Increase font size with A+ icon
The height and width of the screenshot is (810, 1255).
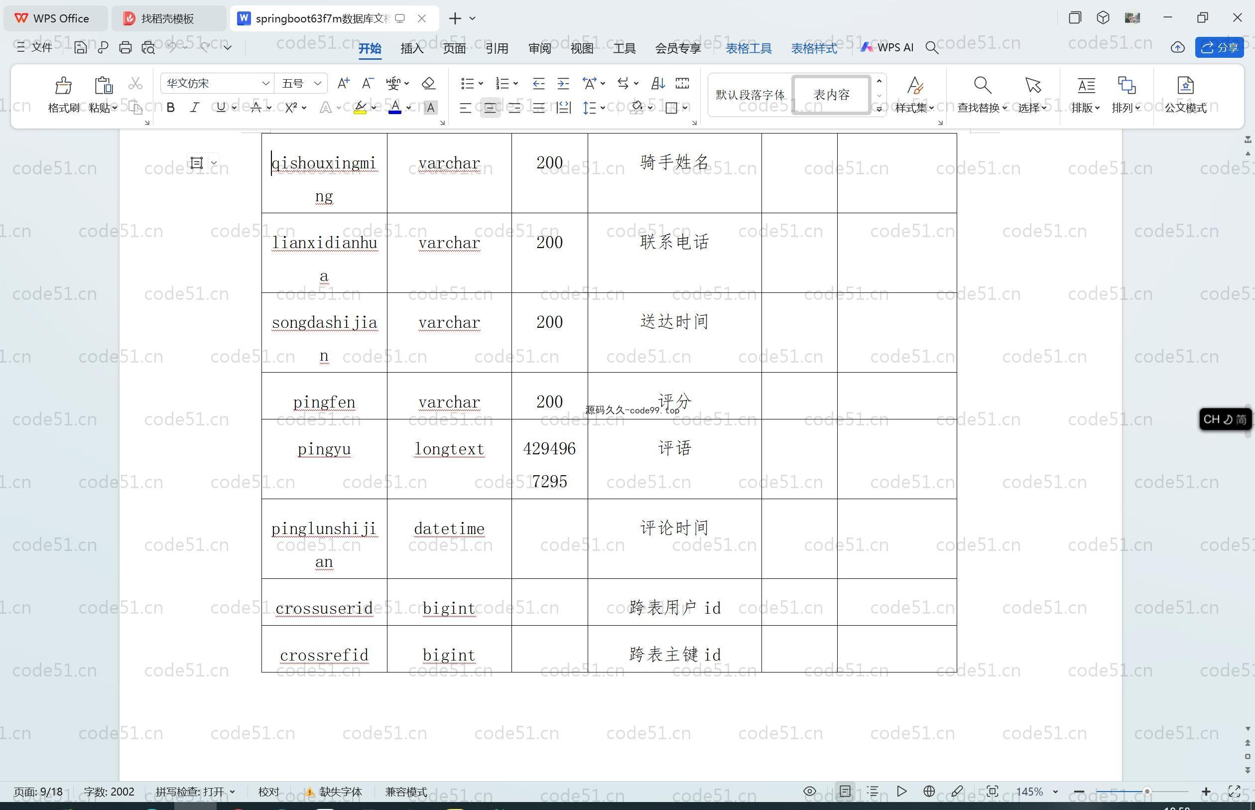(x=343, y=83)
